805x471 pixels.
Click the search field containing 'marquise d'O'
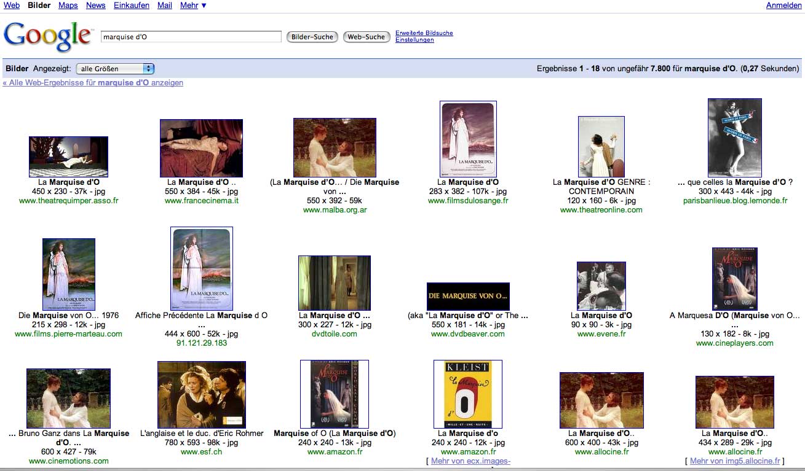coord(191,37)
